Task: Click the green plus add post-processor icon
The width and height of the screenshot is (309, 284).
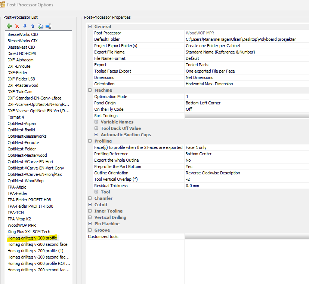Action: coord(9,26)
